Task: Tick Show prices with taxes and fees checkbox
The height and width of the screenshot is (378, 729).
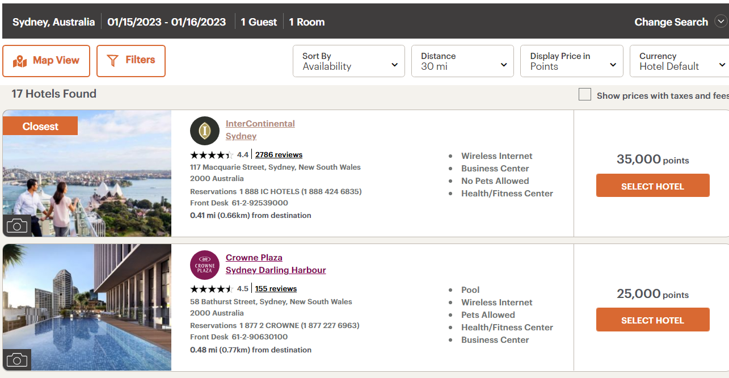Action: (585, 94)
